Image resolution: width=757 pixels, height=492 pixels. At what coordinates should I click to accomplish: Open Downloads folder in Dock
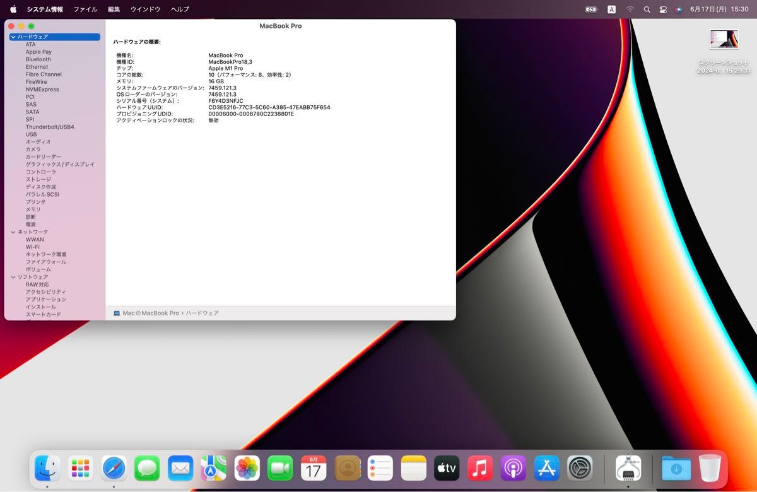676,468
